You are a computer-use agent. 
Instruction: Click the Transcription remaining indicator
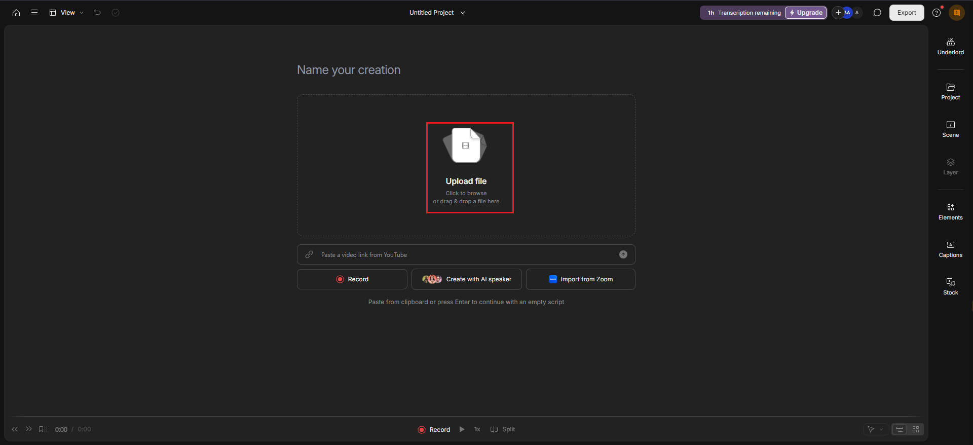coord(744,13)
